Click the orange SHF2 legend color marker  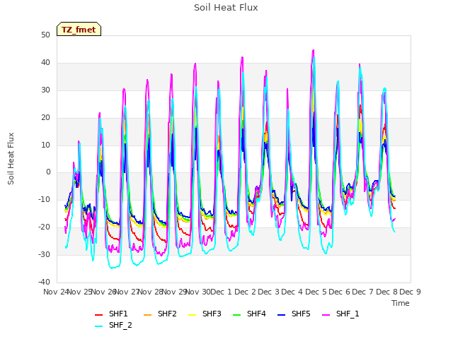pyautogui.click(x=148, y=315)
